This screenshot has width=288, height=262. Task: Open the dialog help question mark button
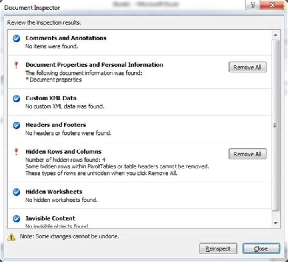(x=253, y=5)
